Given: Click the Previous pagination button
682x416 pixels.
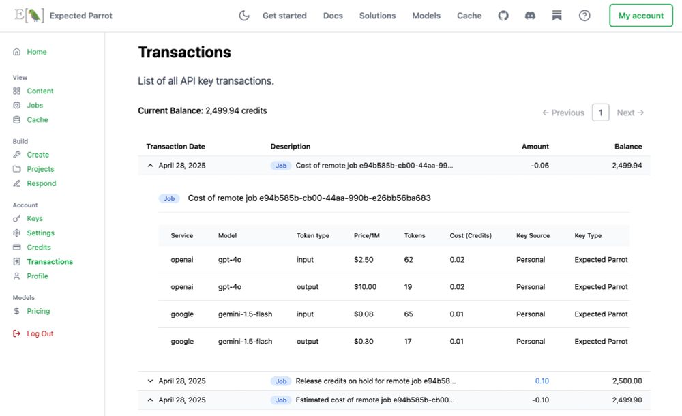Looking at the screenshot, I should point(563,113).
